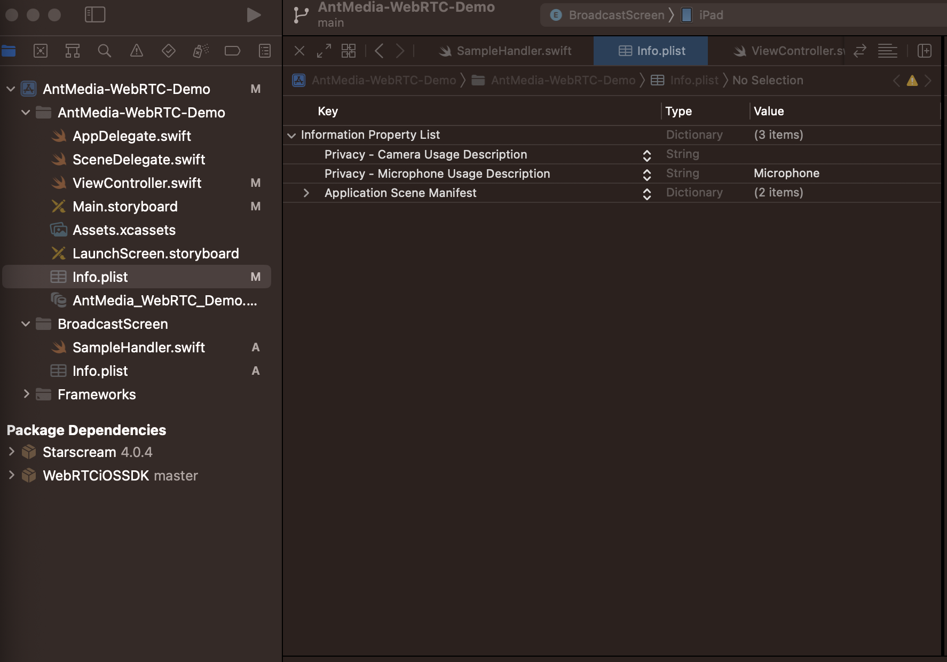Open the Source Control navigator
The width and height of the screenshot is (947, 662).
click(41, 51)
